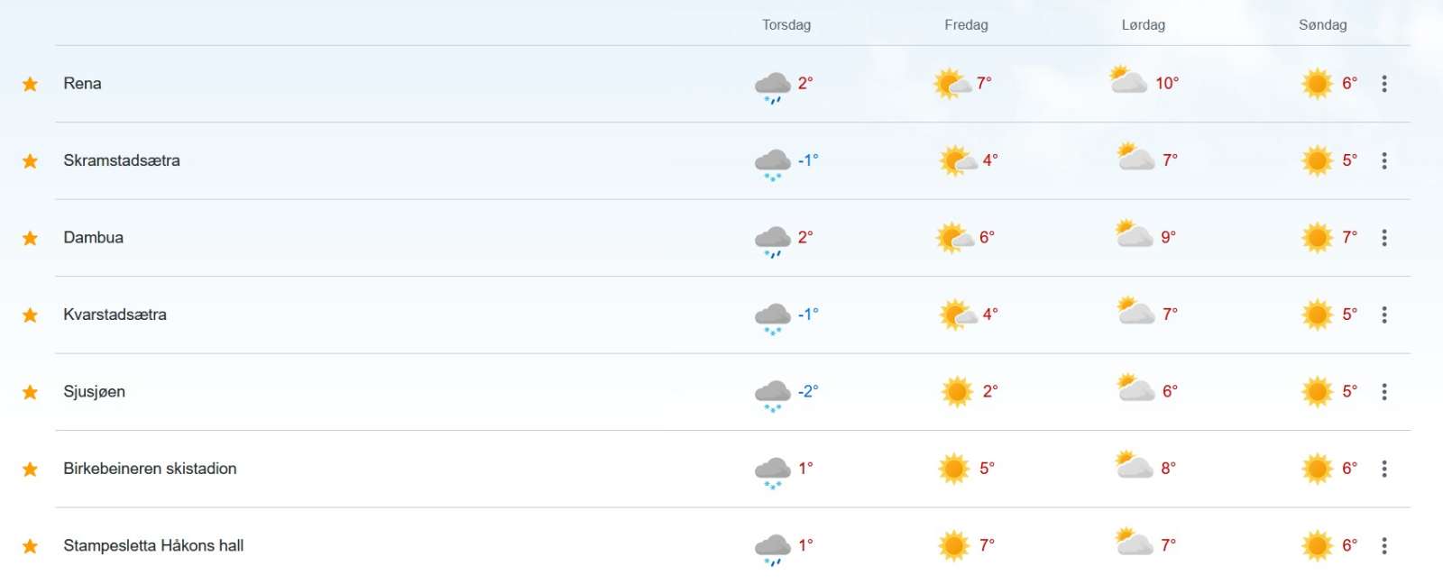Screen dimensions: 1443x584
Task: Remove Dambua favorite star
Action: 30,238
